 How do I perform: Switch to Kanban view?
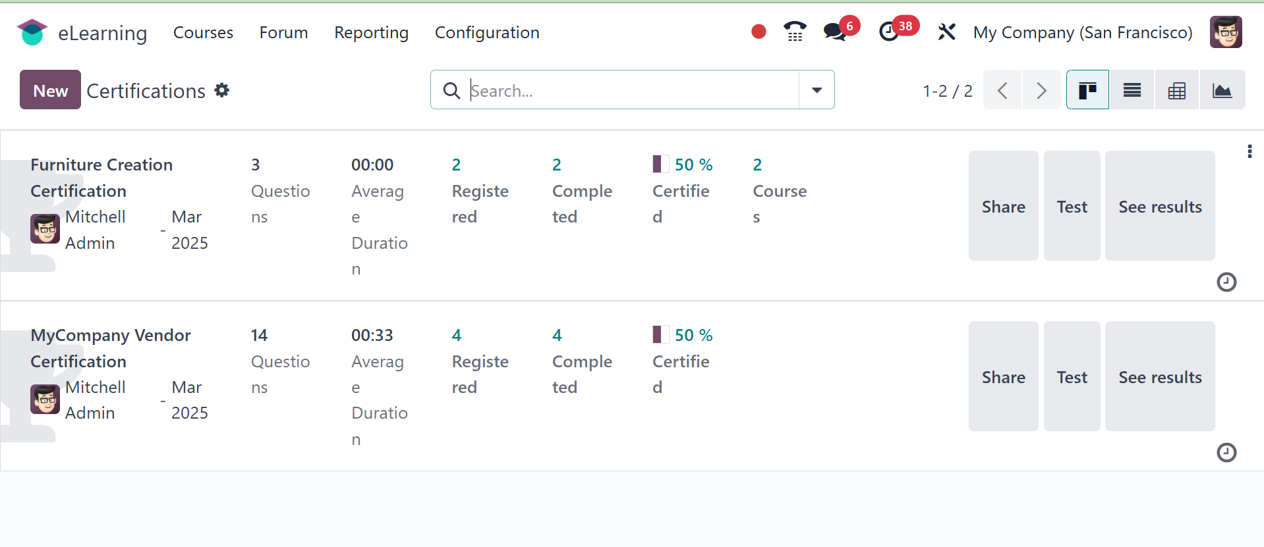click(1087, 90)
